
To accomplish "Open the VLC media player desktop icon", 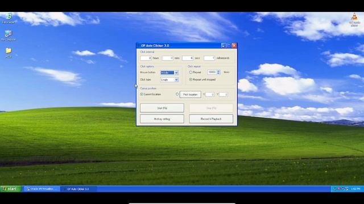I will tap(354, 20).
